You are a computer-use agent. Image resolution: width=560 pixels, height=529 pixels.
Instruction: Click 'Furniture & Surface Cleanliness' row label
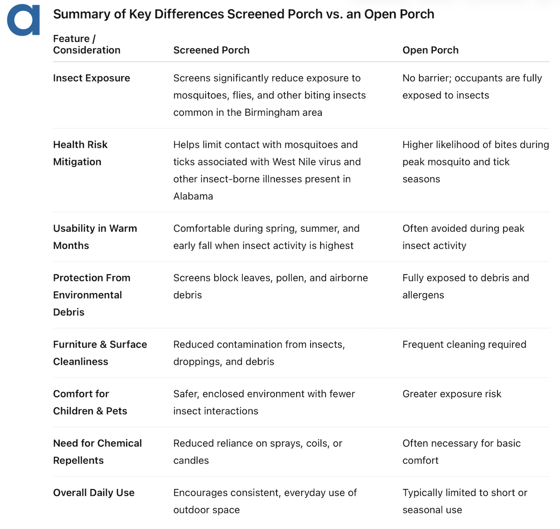point(100,353)
